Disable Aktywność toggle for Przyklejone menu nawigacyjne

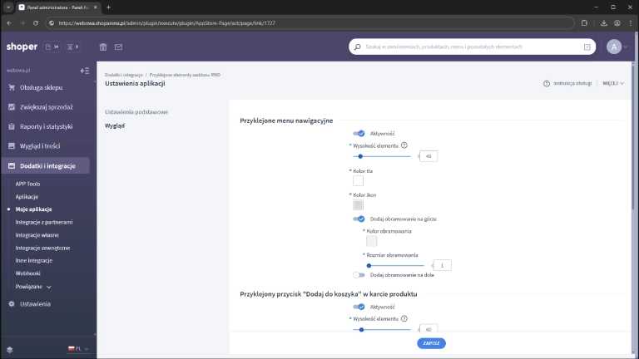point(359,133)
